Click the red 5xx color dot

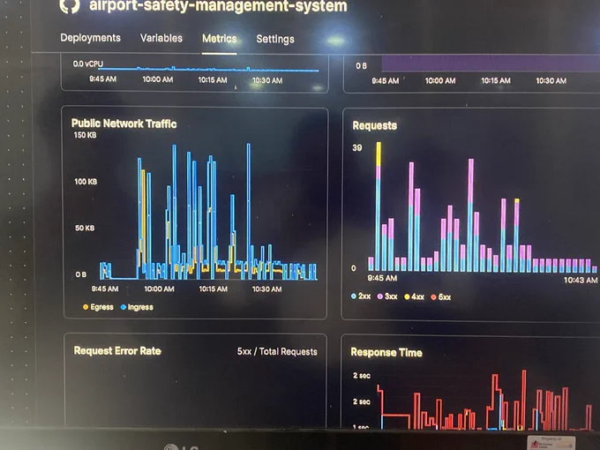(x=433, y=297)
